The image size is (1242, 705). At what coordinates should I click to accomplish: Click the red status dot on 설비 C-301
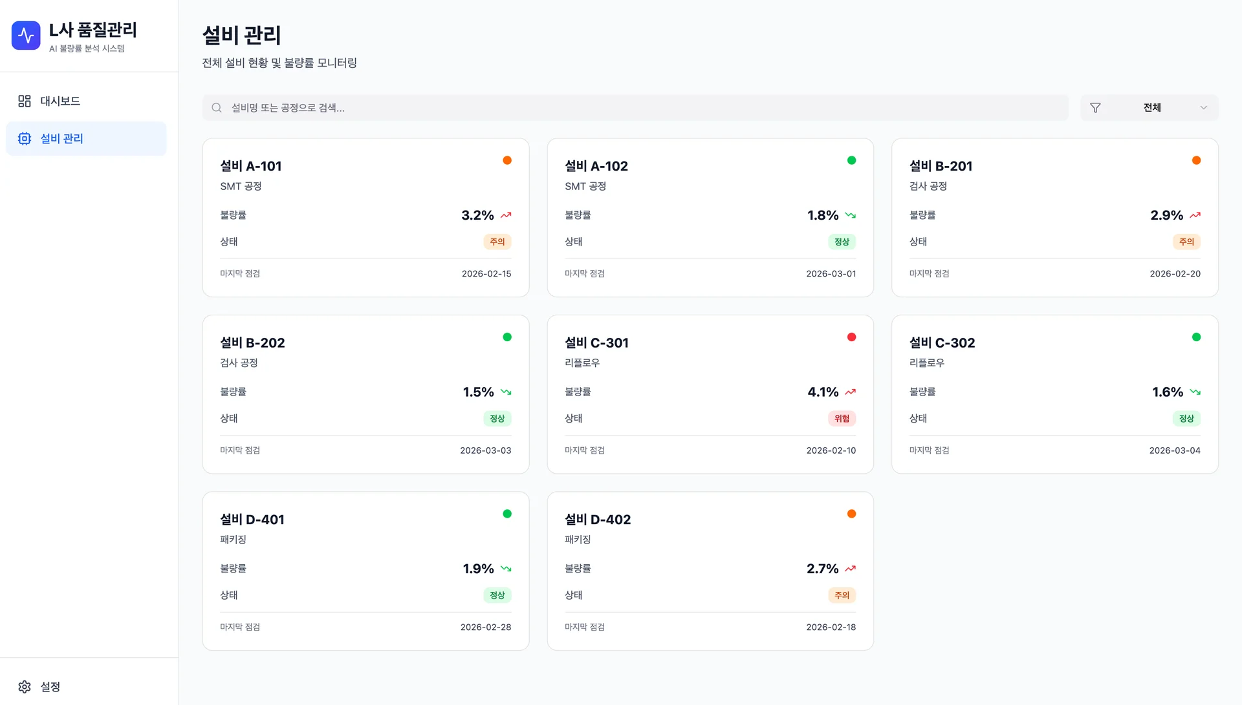(851, 337)
